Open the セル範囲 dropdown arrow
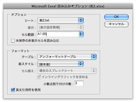 (81, 34)
